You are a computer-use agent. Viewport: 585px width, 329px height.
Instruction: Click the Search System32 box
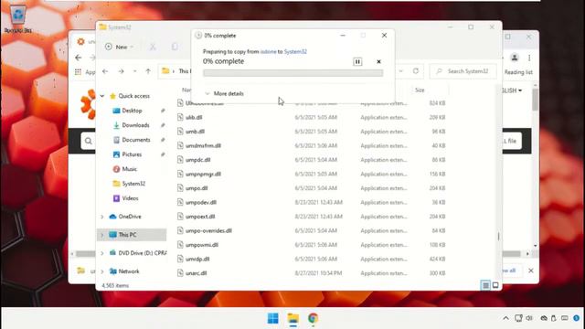[x=463, y=71]
